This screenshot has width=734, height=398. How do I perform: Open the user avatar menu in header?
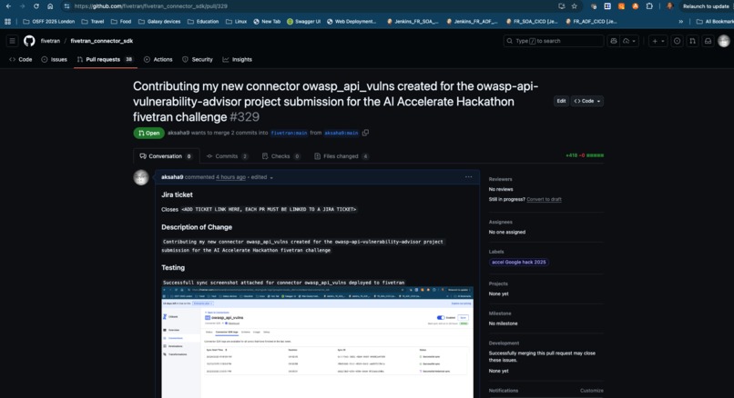(724, 41)
